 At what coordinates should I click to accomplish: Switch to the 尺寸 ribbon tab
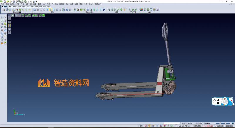pyautogui.click(x=28, y=6)
